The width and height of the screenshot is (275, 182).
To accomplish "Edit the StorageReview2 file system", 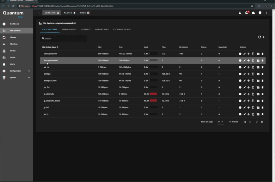I will coord(244,61).
